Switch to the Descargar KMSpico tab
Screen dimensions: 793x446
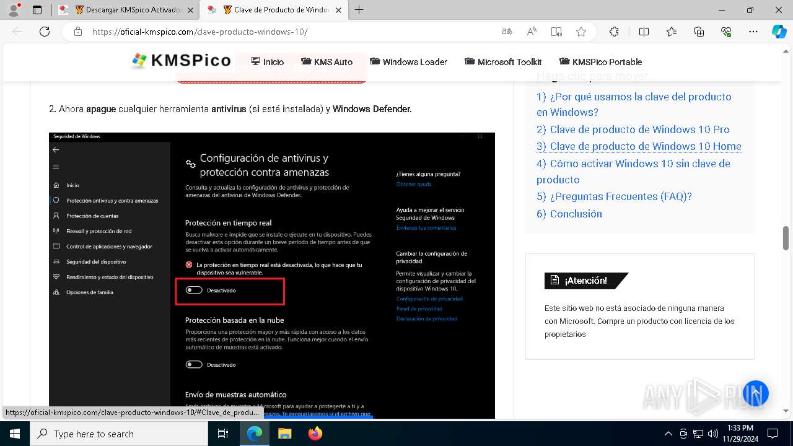tap(126, 10)
